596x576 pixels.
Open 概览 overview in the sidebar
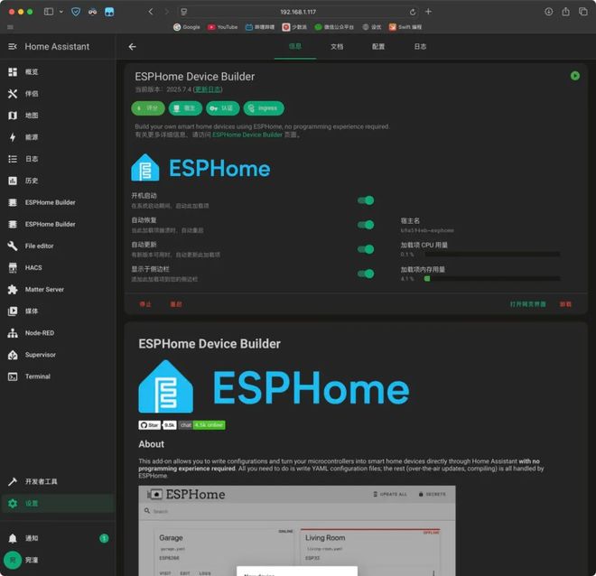58,72
